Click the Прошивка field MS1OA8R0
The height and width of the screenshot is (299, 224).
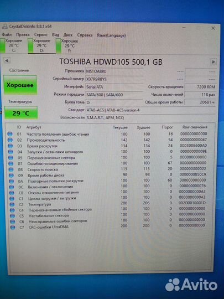[x=114, y=71]
